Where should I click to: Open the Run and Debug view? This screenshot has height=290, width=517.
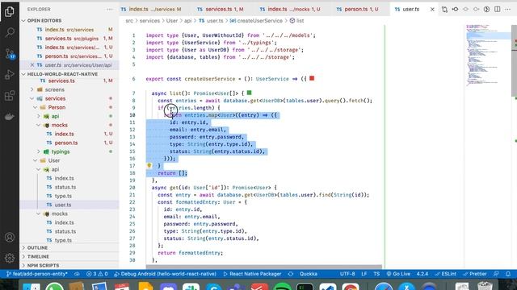(10, 75)
